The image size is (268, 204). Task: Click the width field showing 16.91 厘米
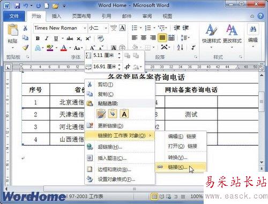coord(105,67)
